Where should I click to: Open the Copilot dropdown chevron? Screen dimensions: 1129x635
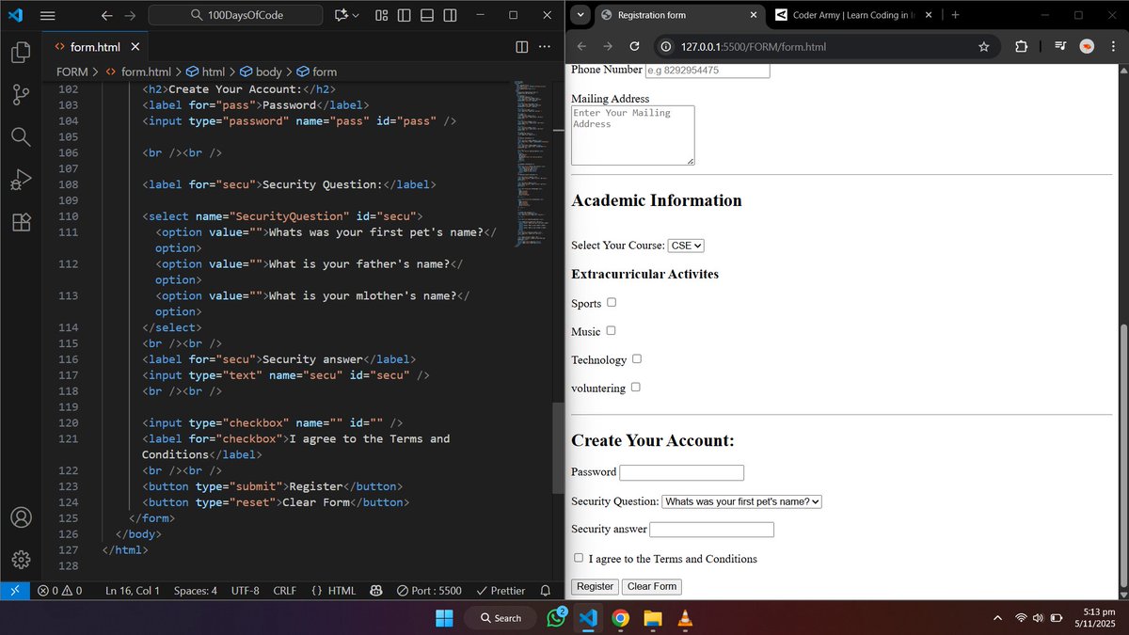(356, 15)
